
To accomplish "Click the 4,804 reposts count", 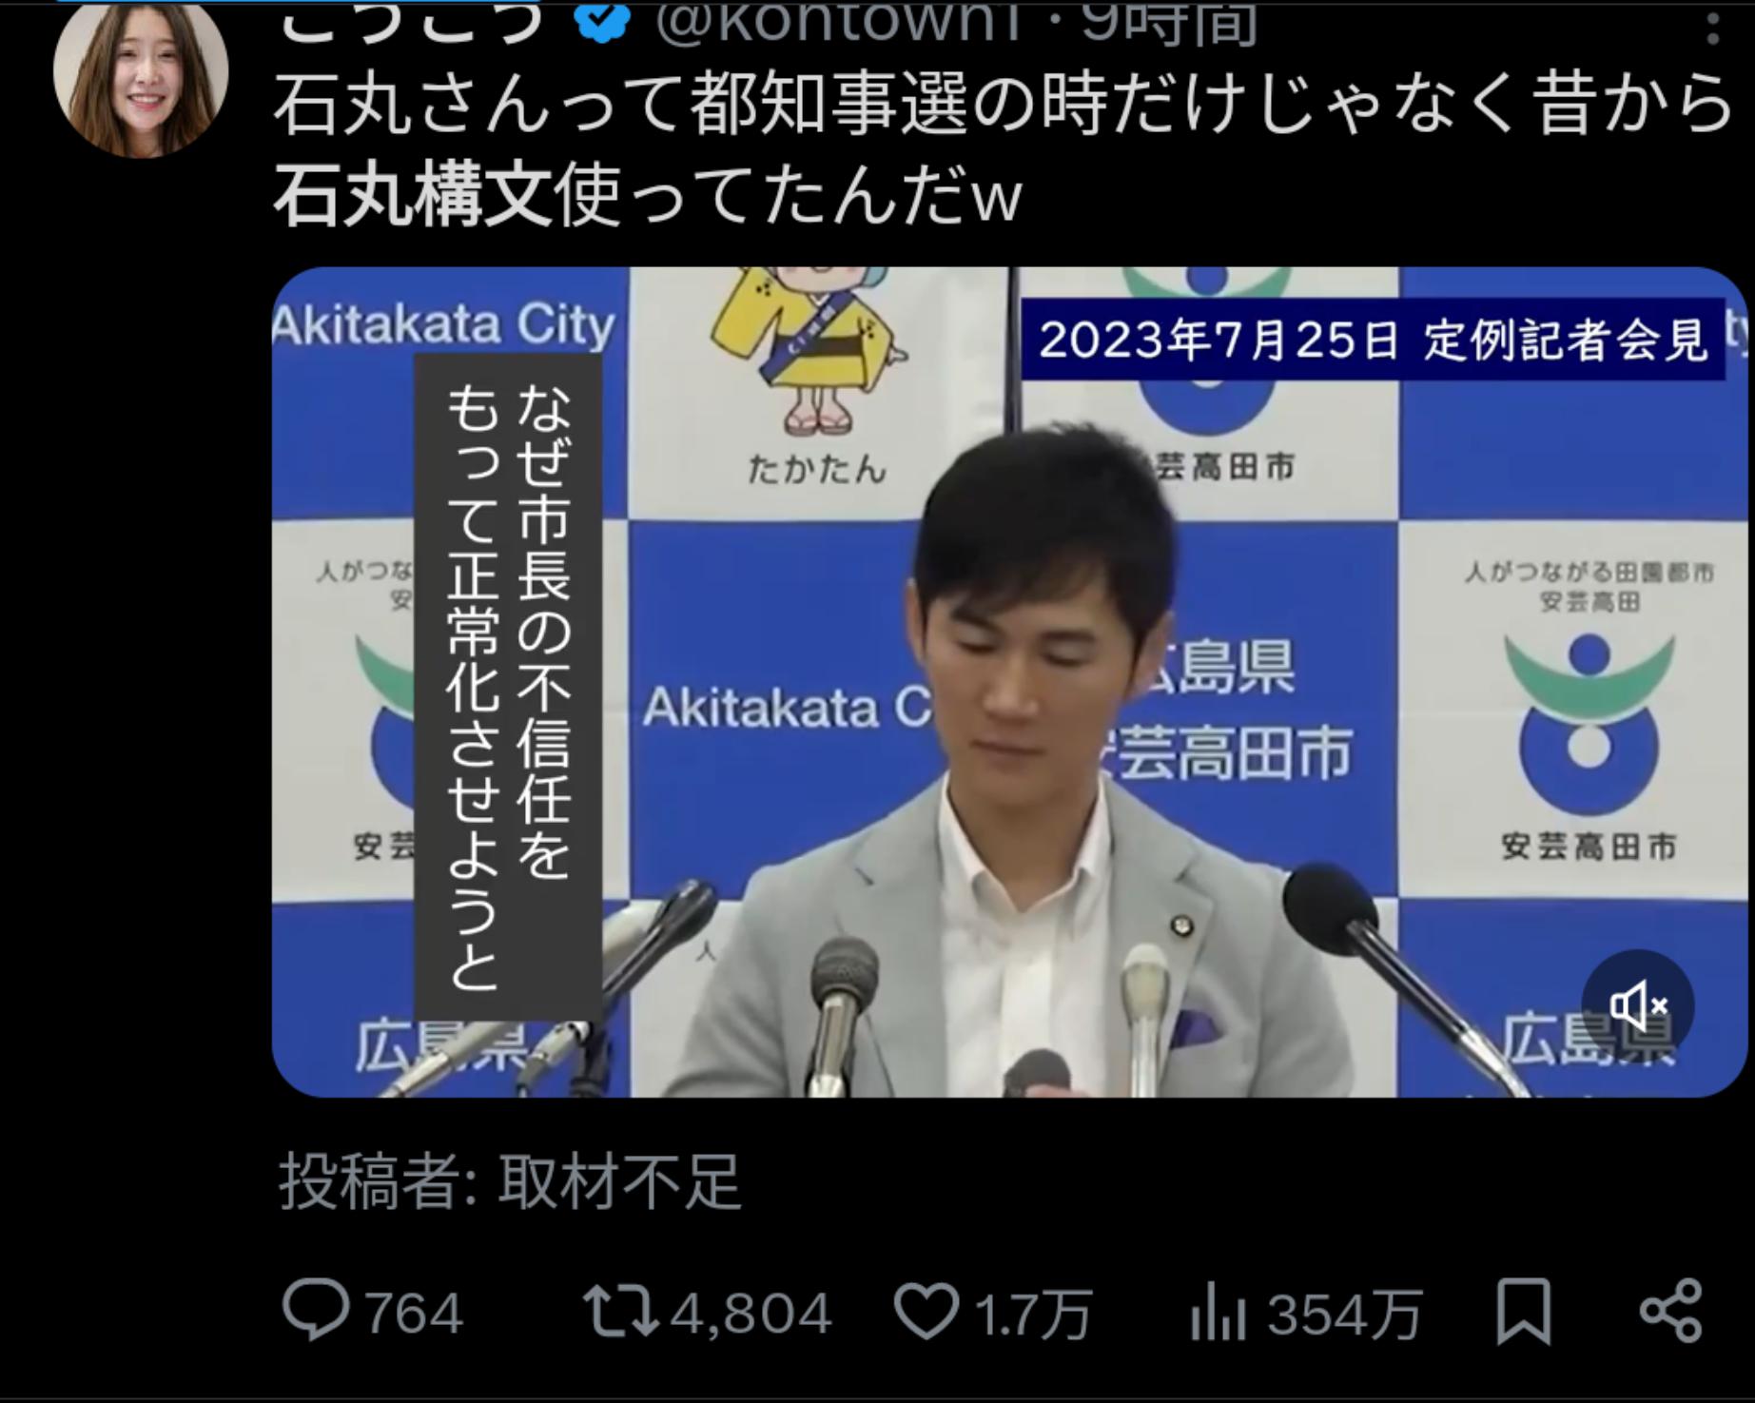I will click(751, 1314).
